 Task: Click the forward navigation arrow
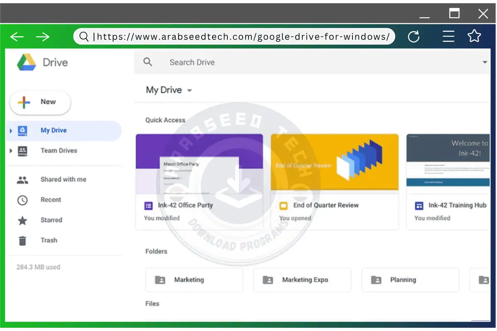point(43,36)
